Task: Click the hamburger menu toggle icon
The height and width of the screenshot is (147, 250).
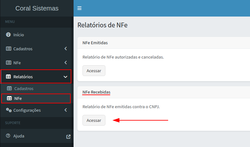Action: 80,8
